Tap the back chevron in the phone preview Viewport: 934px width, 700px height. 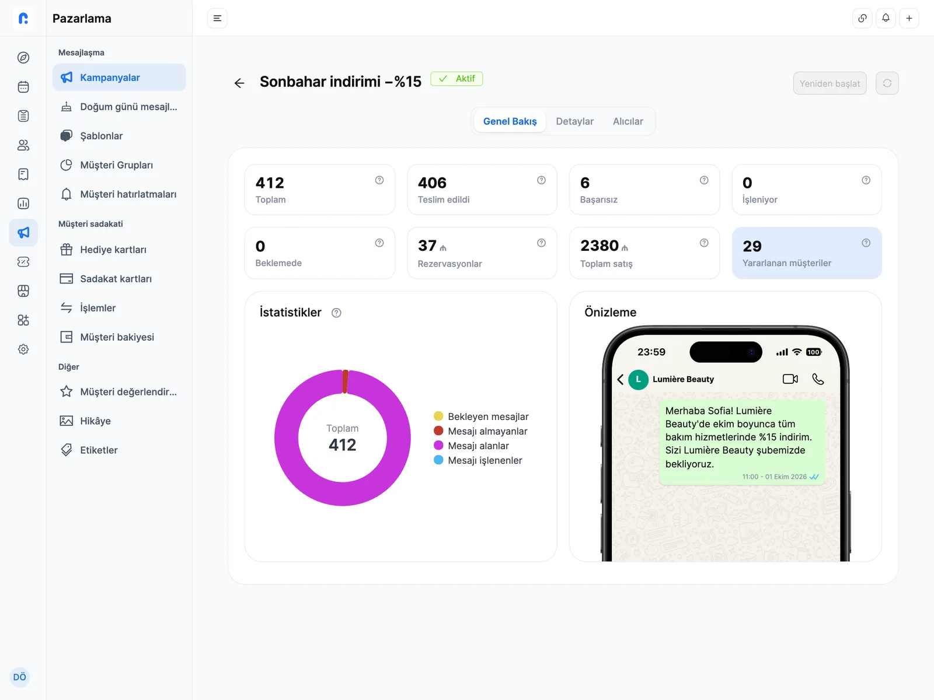pyautogui.click(x=620, y=379)
